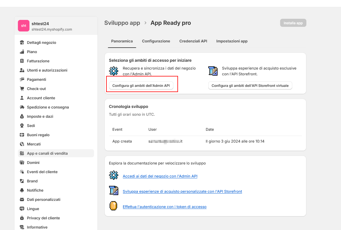This screenshot has height=230, width=341.
Task: Click the Date column header
Action: pos(210,130)
